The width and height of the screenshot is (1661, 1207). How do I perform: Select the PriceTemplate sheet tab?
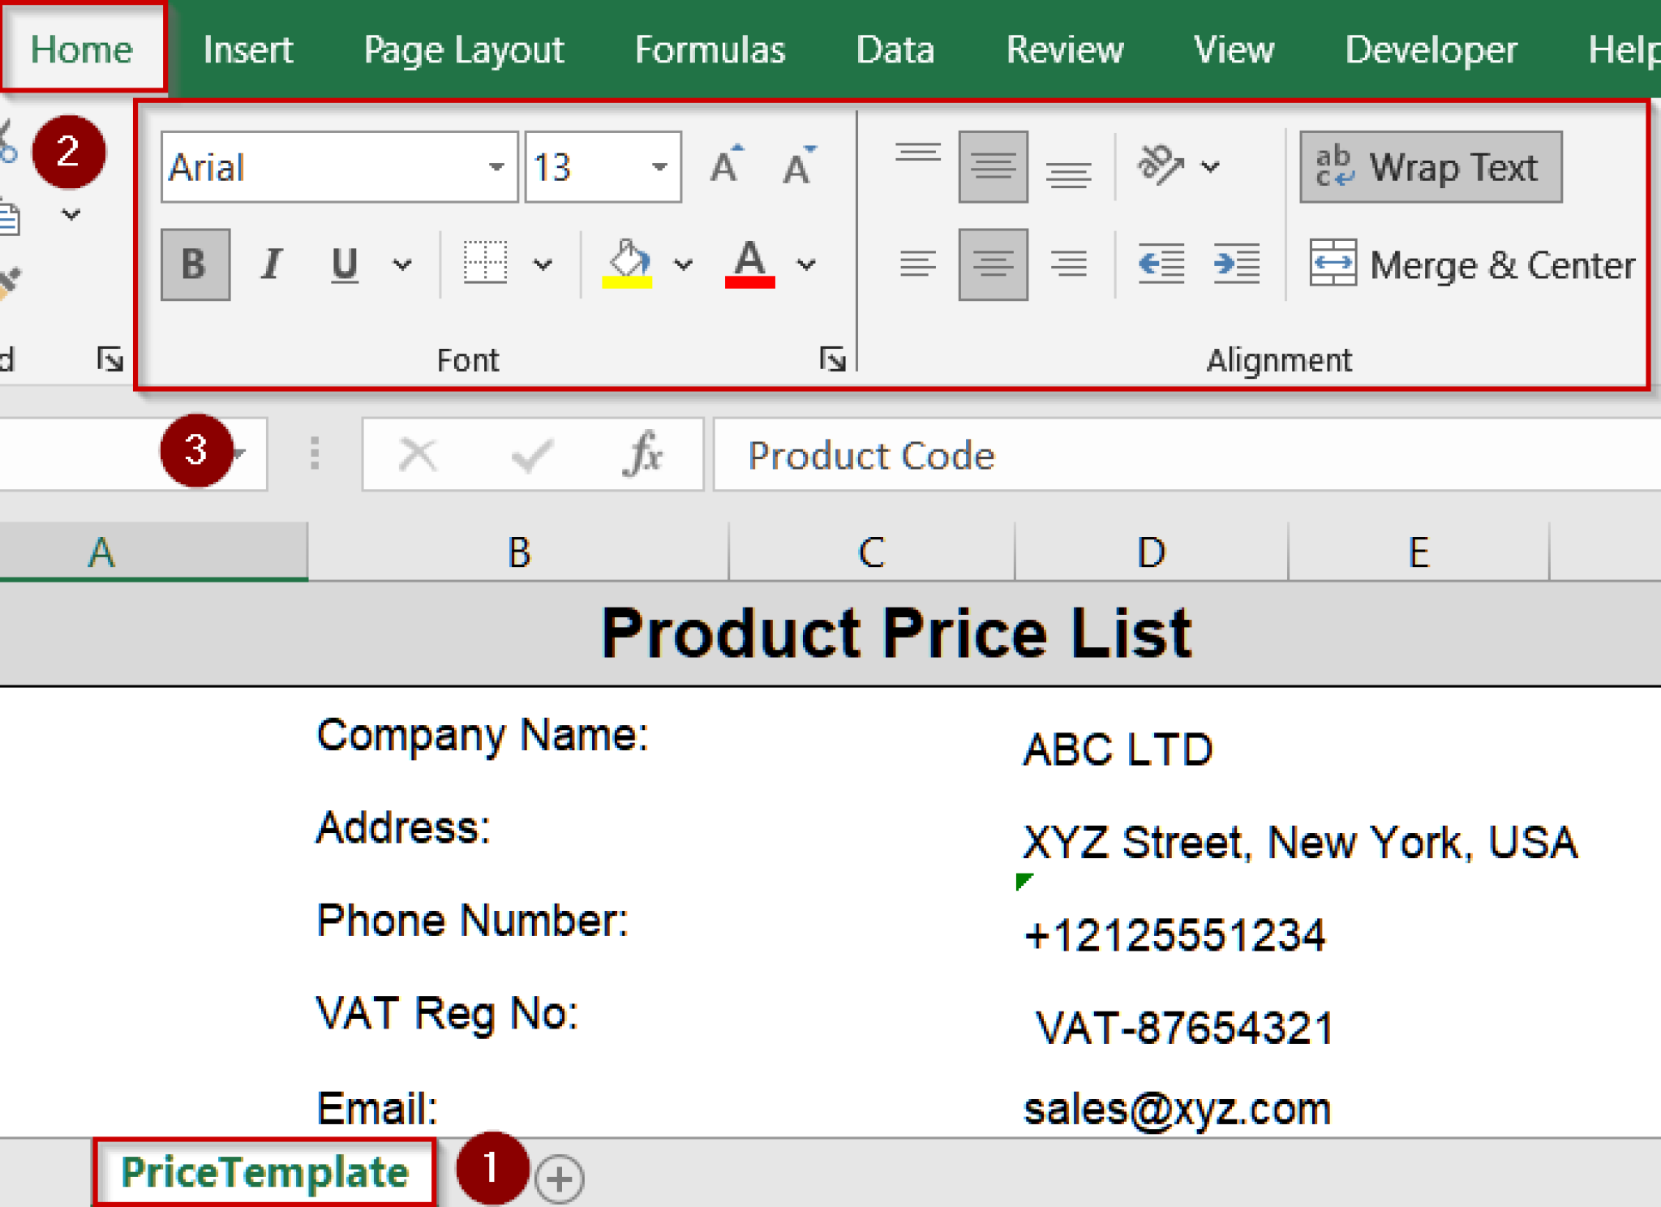pyautogui.click(x=264, y=1171)
